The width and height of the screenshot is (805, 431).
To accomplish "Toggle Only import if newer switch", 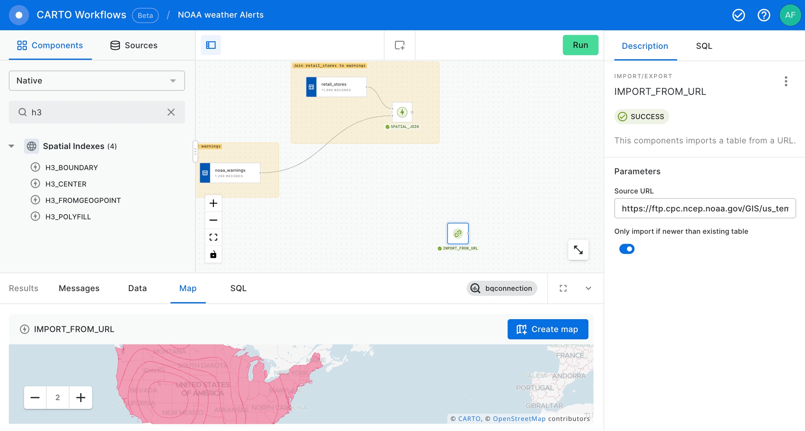I will pos(627,249).
